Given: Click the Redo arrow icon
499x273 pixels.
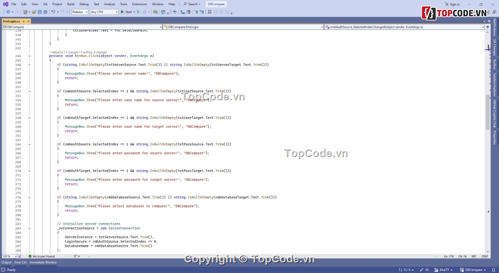Looking at the screenshot, I should (x=63, y=12).
